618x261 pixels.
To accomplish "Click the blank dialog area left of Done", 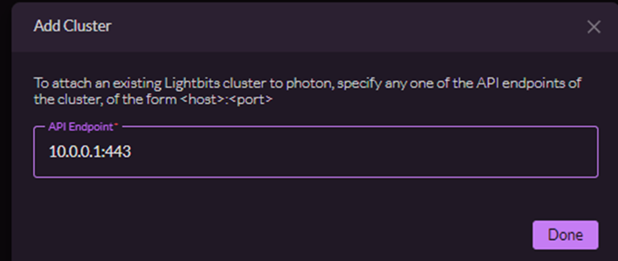I will coord(276,235).
